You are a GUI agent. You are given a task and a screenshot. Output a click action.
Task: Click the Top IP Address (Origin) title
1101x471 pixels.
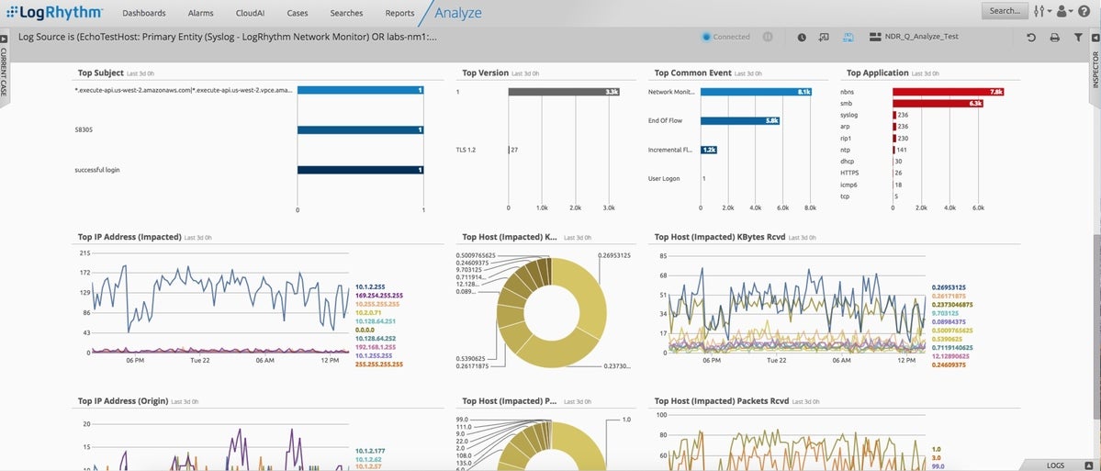click(x=123, y=401)
